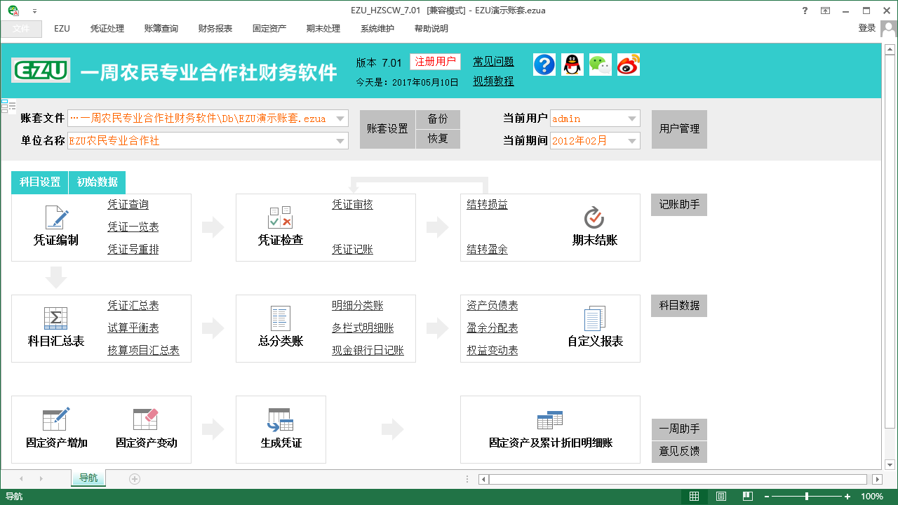
Task: Click the WeChat icon
Action: coord(601,65)
